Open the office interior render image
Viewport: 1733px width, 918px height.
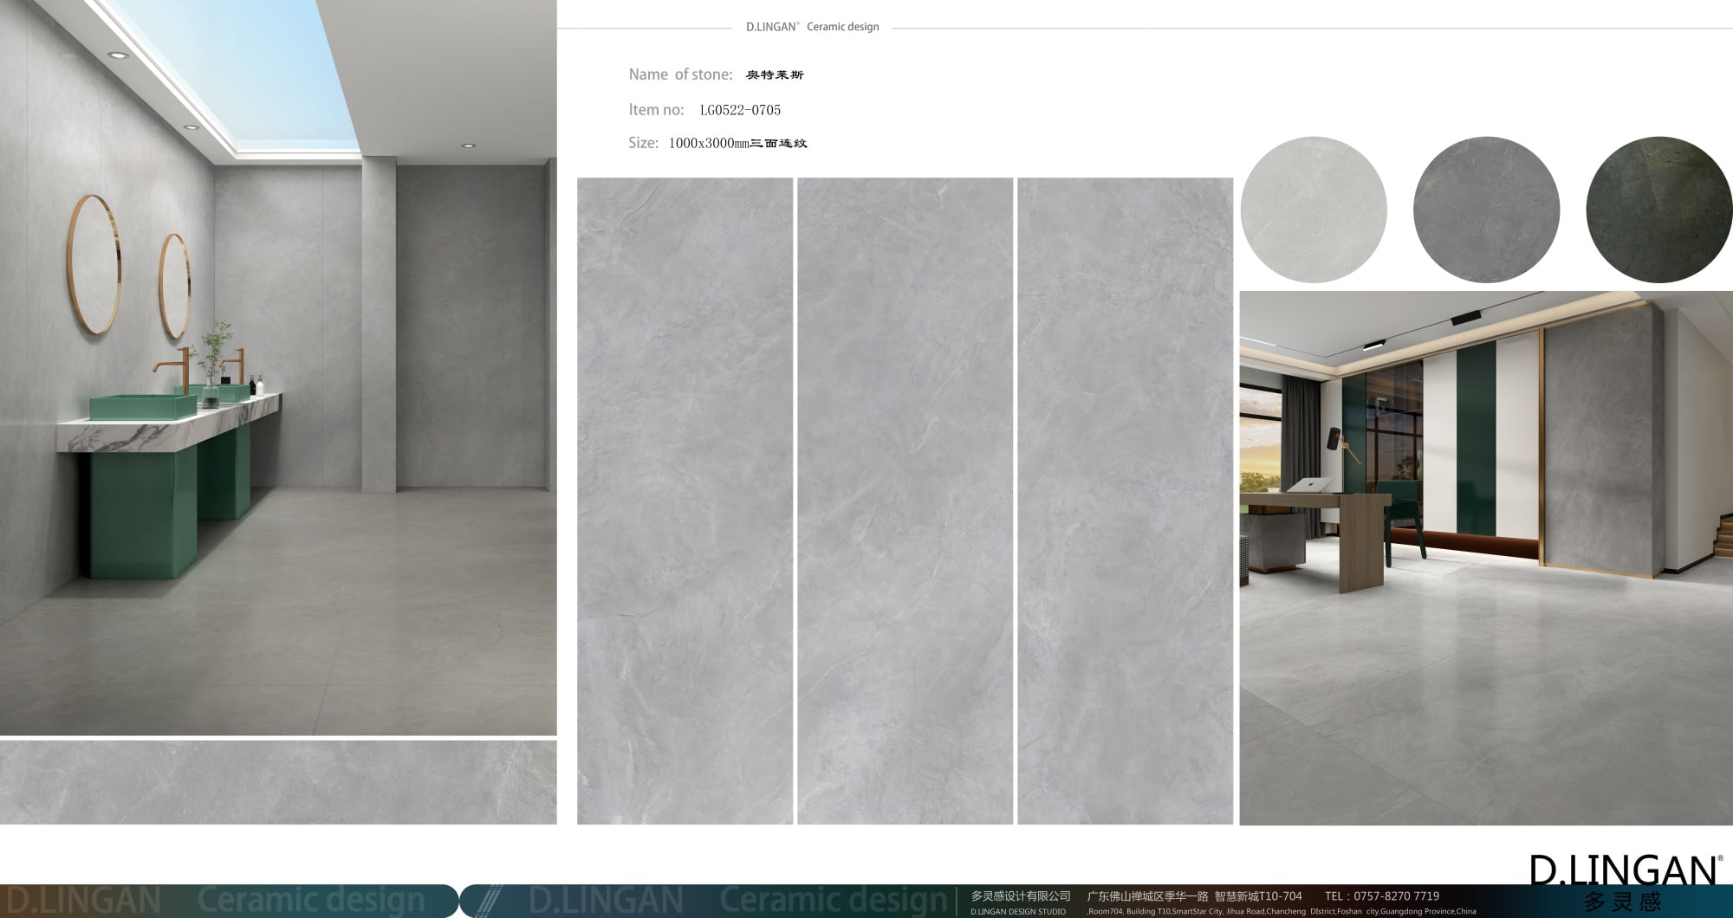coord(1485,558)
